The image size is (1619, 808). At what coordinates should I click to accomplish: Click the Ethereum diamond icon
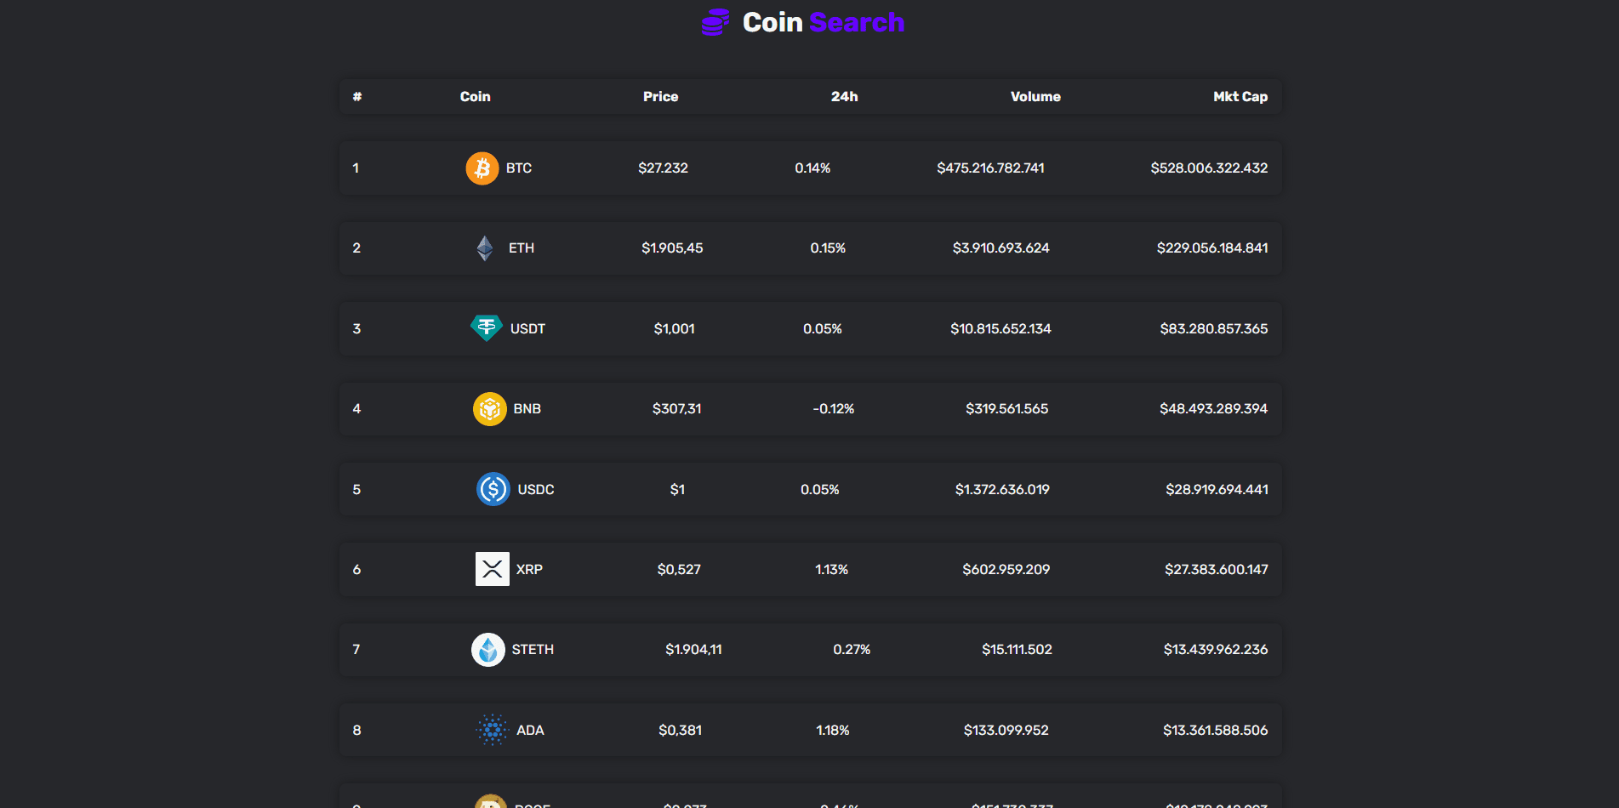coord(485,248)
